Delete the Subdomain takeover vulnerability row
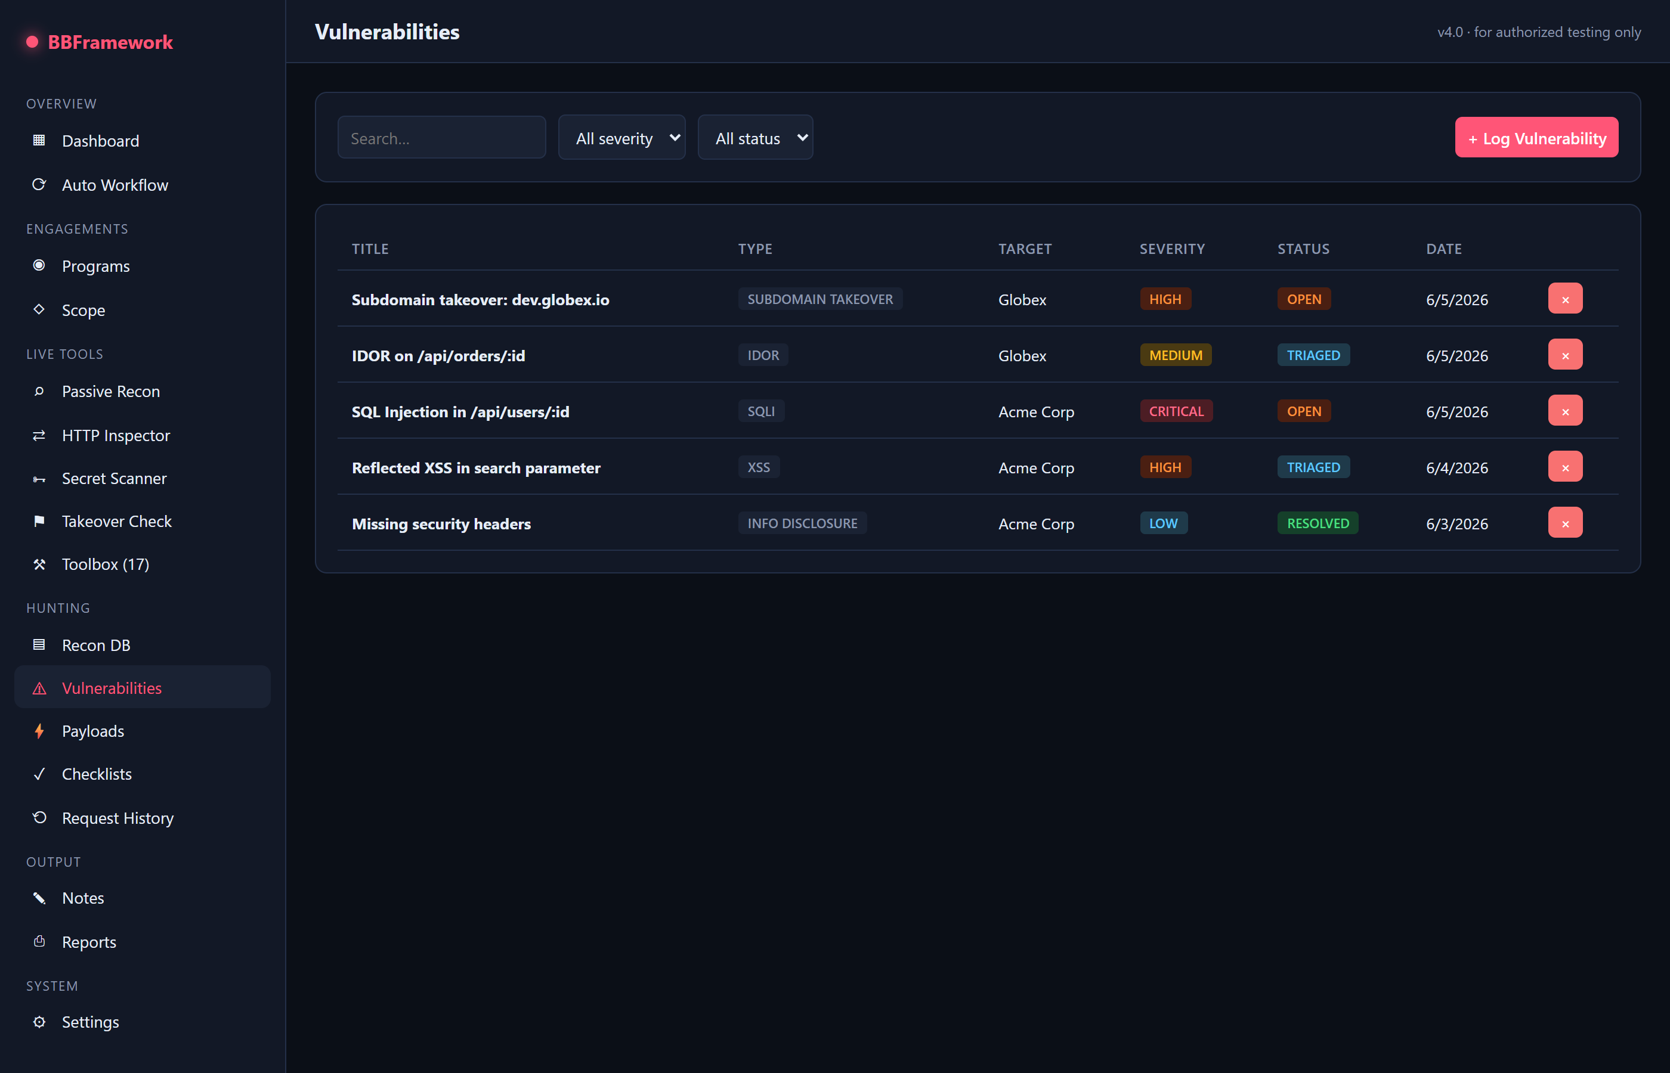Image resolution: width=1670 pixels, height=1073 pixels. pyautogui.click(x=1565, y=299)
